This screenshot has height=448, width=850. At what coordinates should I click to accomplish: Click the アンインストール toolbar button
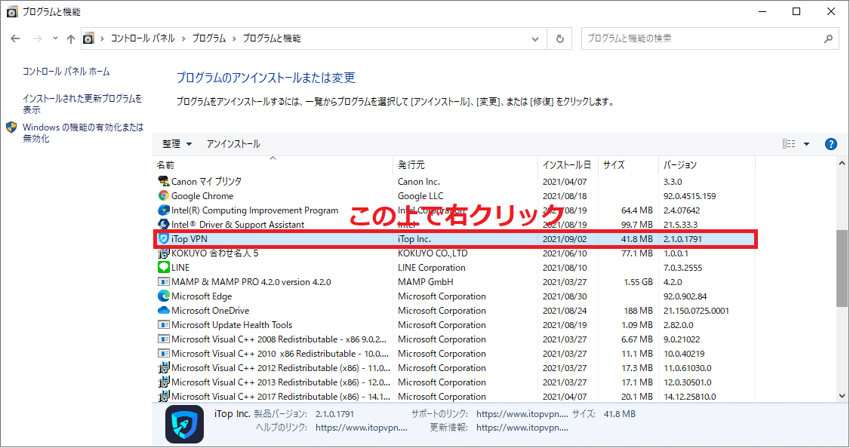[233, 144]
